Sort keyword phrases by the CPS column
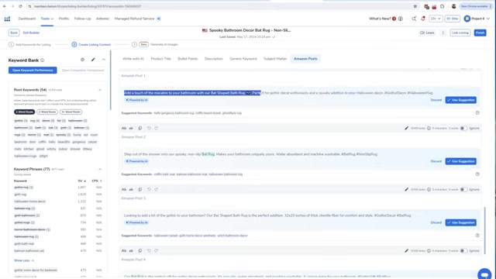This screenshot has height=279, width=496. click(x=97, y=181)
